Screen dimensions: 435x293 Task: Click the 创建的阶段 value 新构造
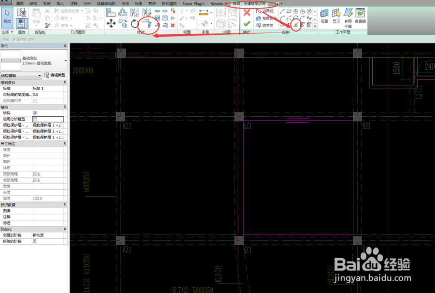click(x=48, y=235)
